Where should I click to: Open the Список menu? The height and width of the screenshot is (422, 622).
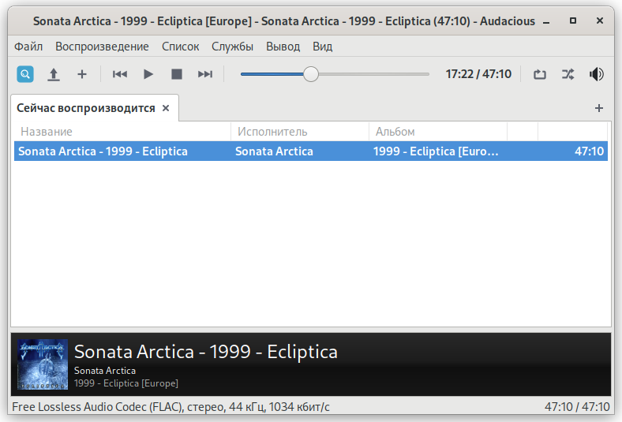tap(180, 47)
